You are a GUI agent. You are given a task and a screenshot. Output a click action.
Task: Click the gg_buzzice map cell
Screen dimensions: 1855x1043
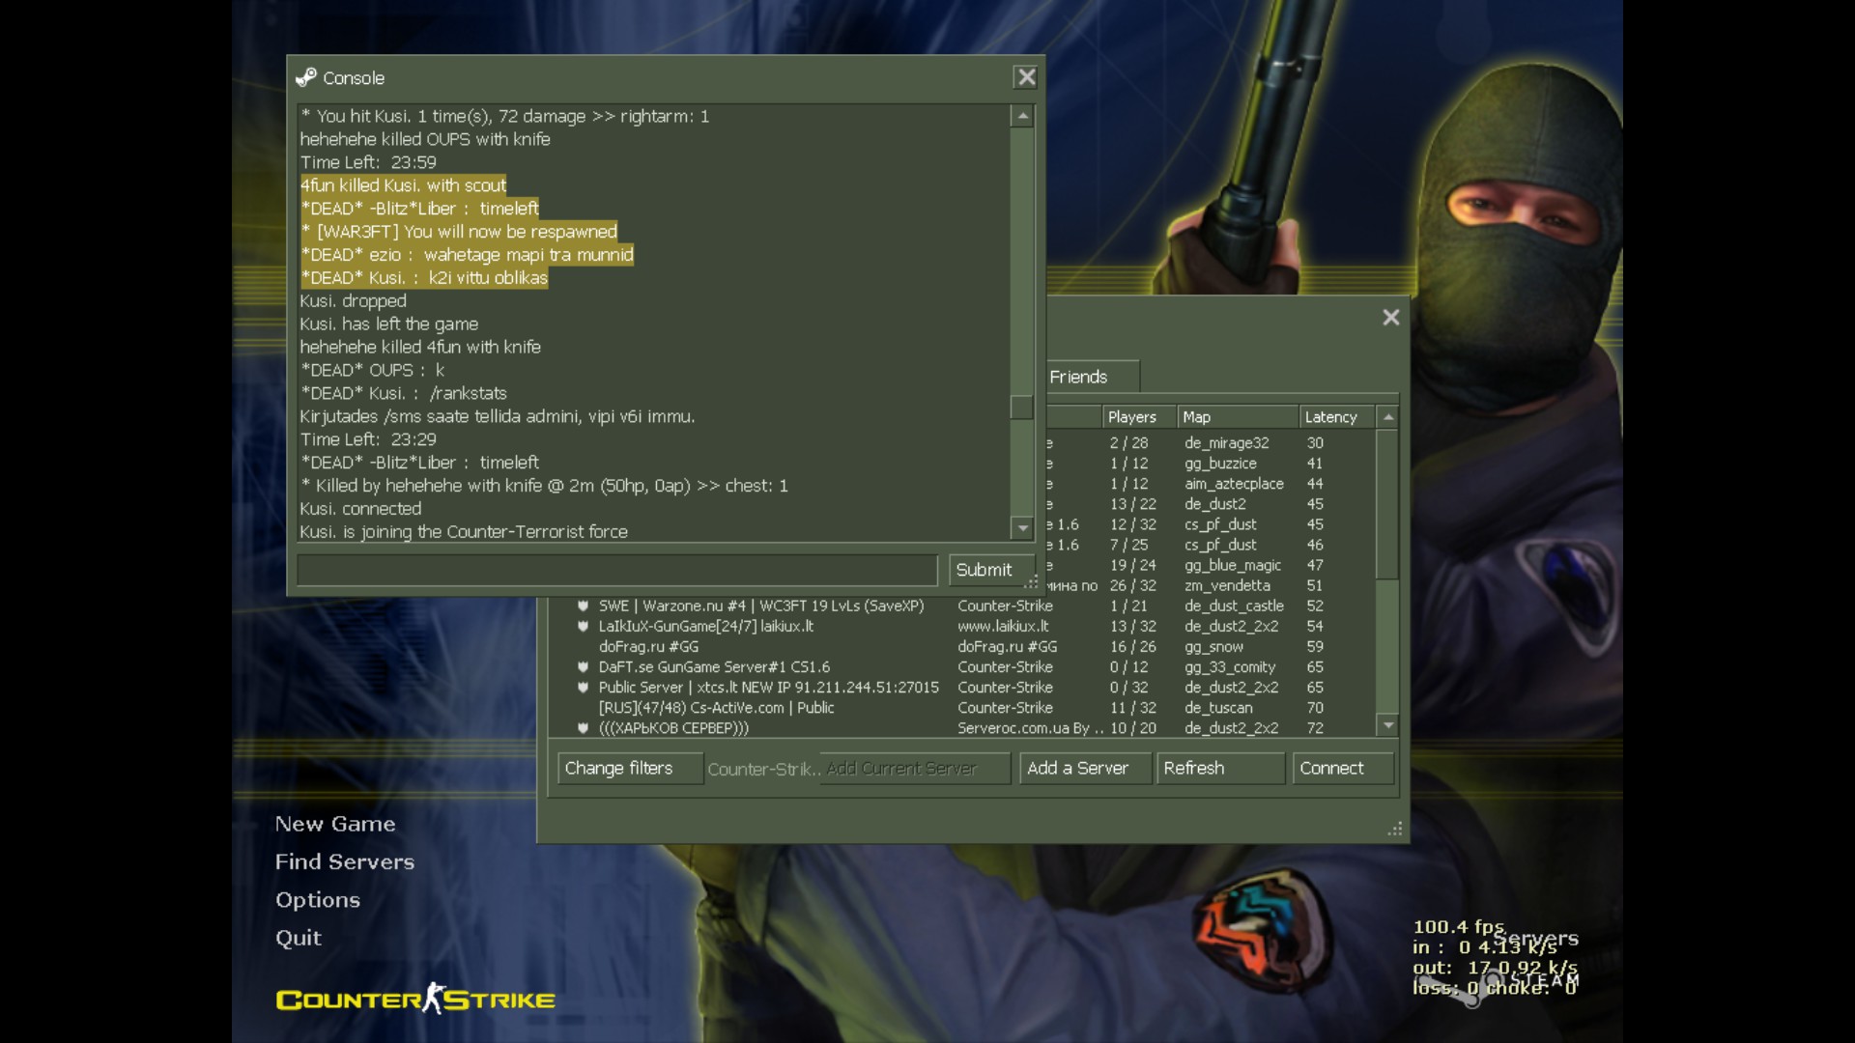pos(1221,464)
